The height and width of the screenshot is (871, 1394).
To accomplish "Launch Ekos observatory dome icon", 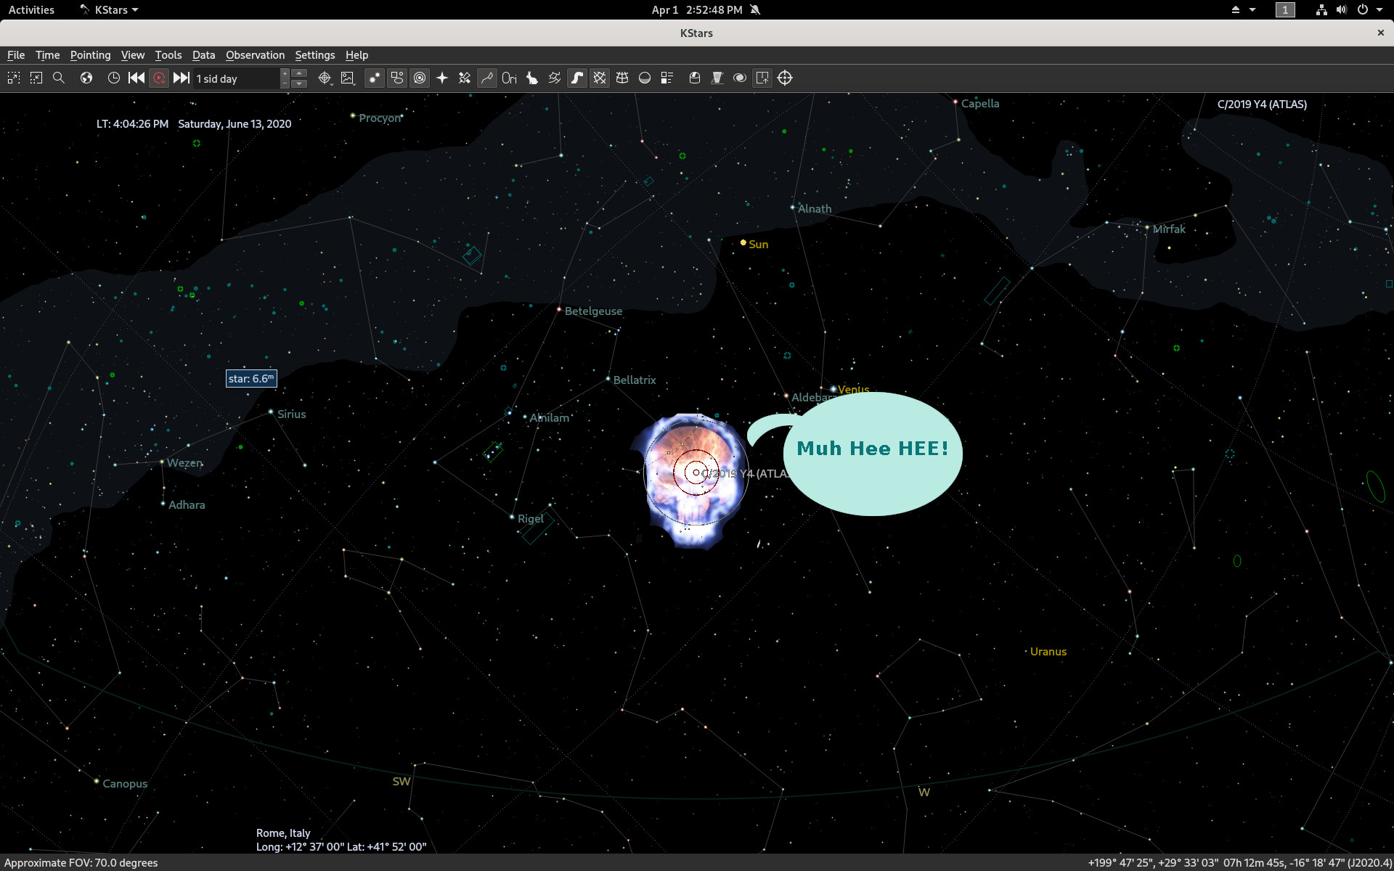I will (x=695, y=78).
